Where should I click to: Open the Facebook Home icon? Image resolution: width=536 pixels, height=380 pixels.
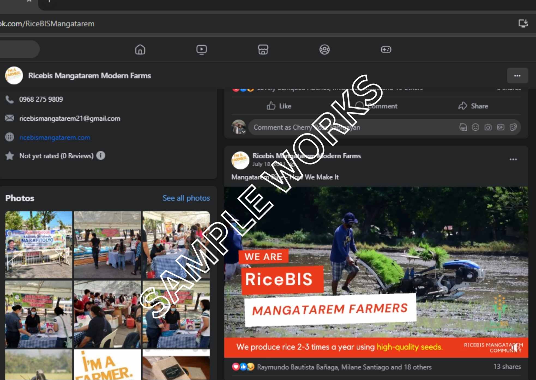[140, 50]
